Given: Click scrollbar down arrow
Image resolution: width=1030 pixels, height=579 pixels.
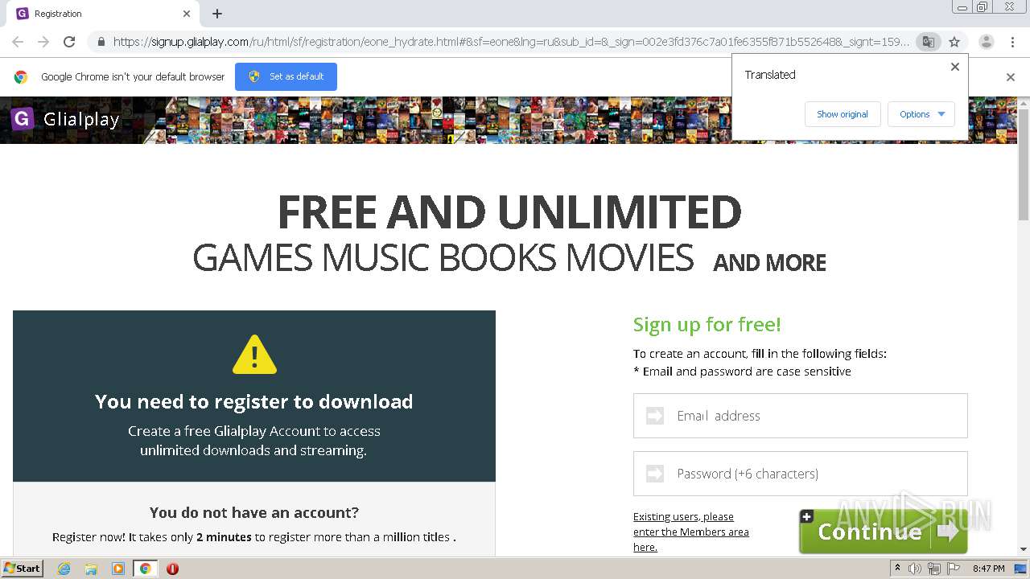Looking at the screenshot, I should (1024, 549).
